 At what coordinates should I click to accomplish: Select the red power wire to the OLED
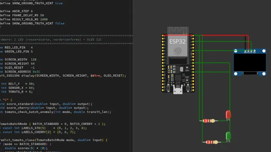point(225,35)
